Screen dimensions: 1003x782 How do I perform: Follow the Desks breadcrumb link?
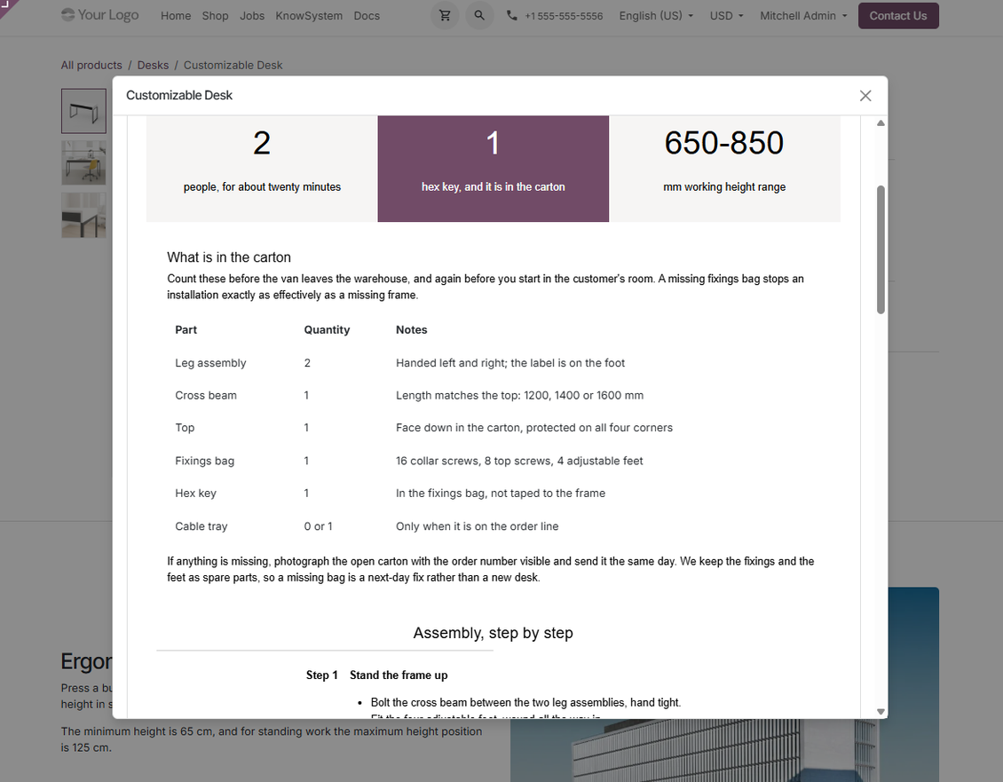point(153,66)
